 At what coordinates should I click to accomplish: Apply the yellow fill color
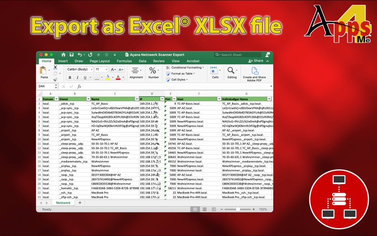point(108,77)
